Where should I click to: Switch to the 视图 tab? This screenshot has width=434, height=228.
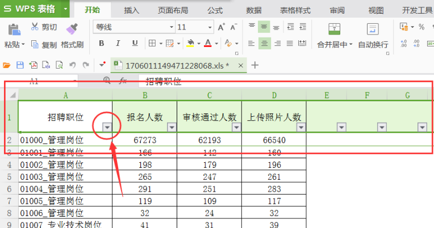(x=376, y=11)
